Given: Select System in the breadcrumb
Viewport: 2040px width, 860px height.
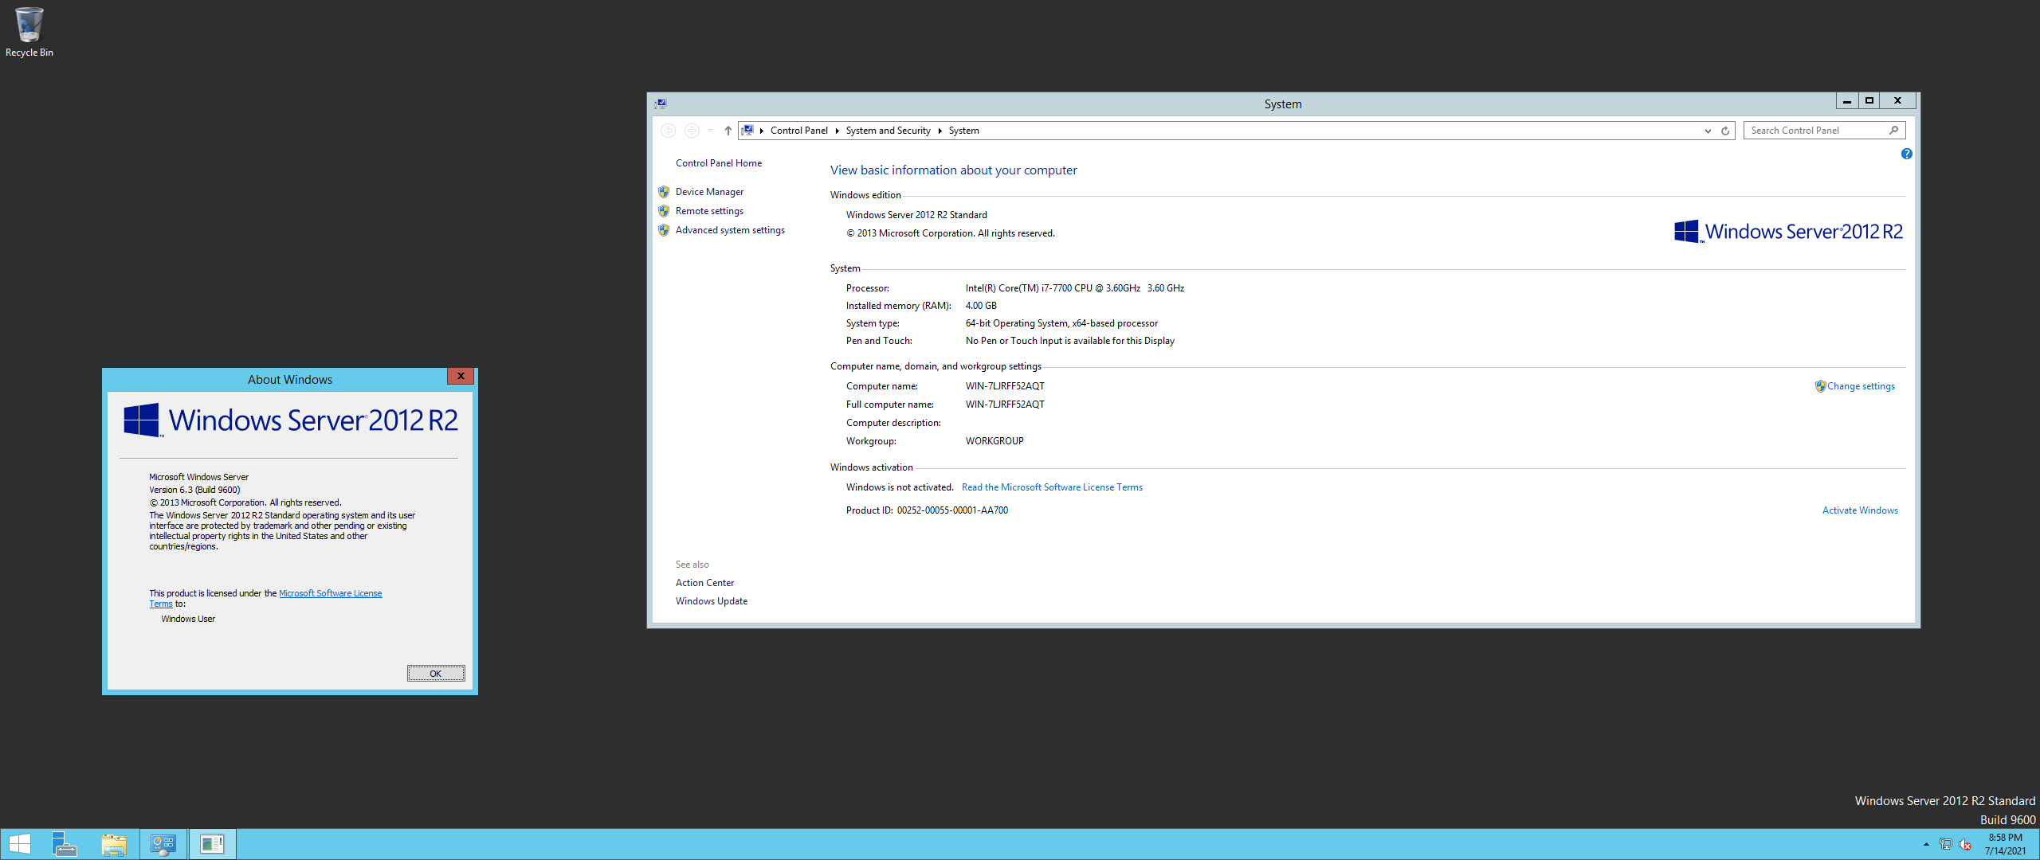Looking at the screenshot, I should point(963,131).
